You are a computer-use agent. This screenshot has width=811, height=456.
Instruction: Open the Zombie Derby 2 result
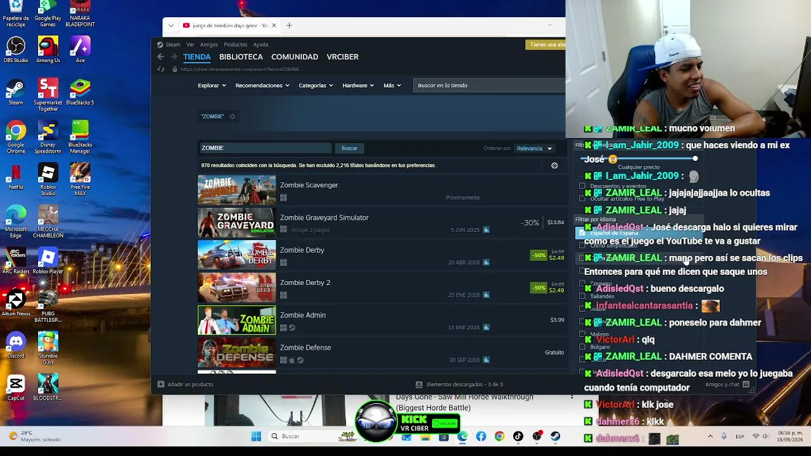point(381,288)
